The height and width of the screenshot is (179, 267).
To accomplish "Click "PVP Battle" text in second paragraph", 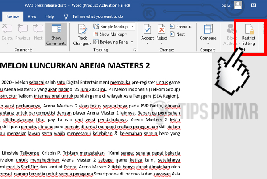I will tap(151, 106).
